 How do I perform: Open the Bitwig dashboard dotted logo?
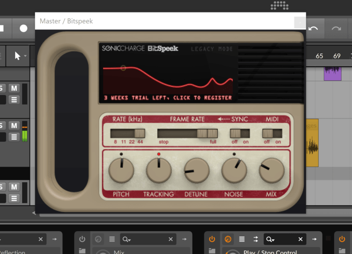(x=279, y=5)
